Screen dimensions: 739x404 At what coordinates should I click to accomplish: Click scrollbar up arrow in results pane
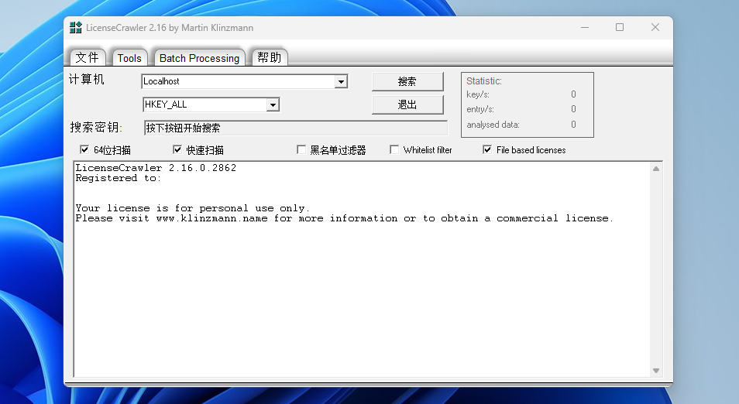pyautogui.click(x=656, y=169)
